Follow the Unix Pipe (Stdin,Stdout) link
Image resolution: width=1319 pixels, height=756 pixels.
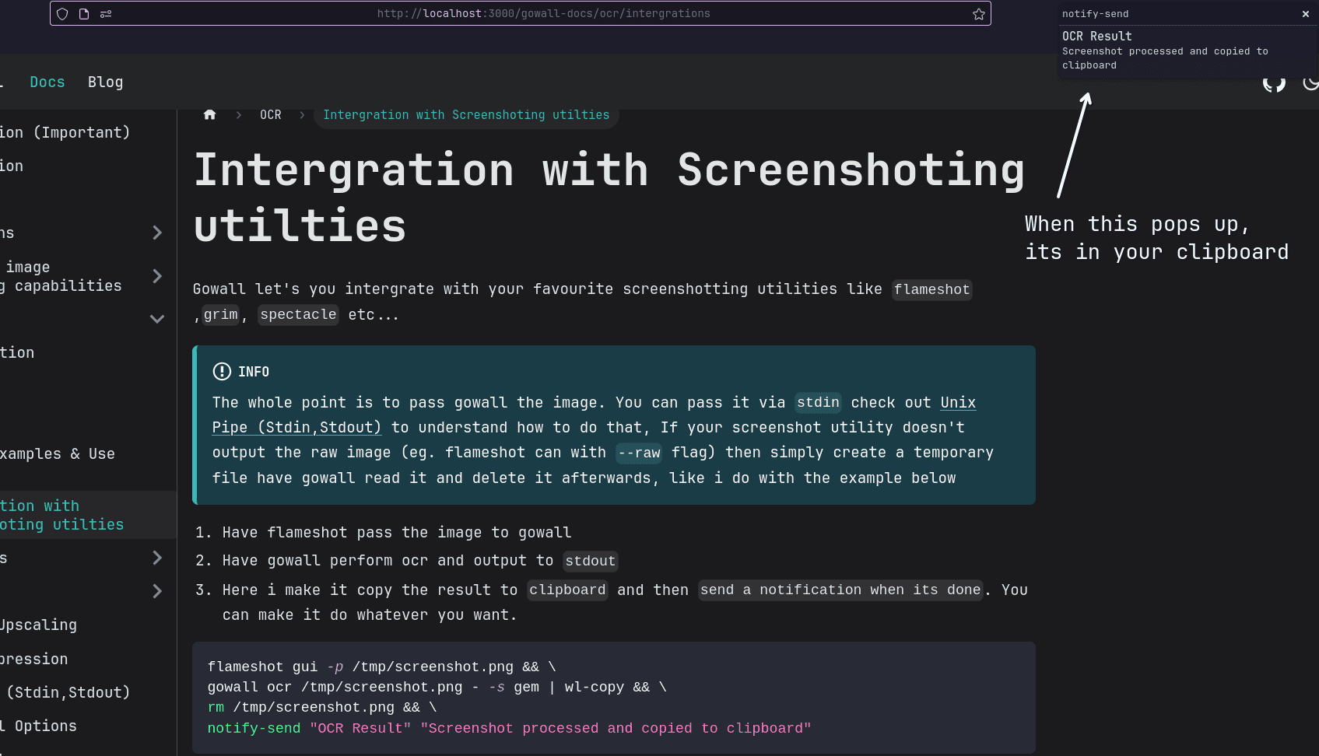(296, 428)
